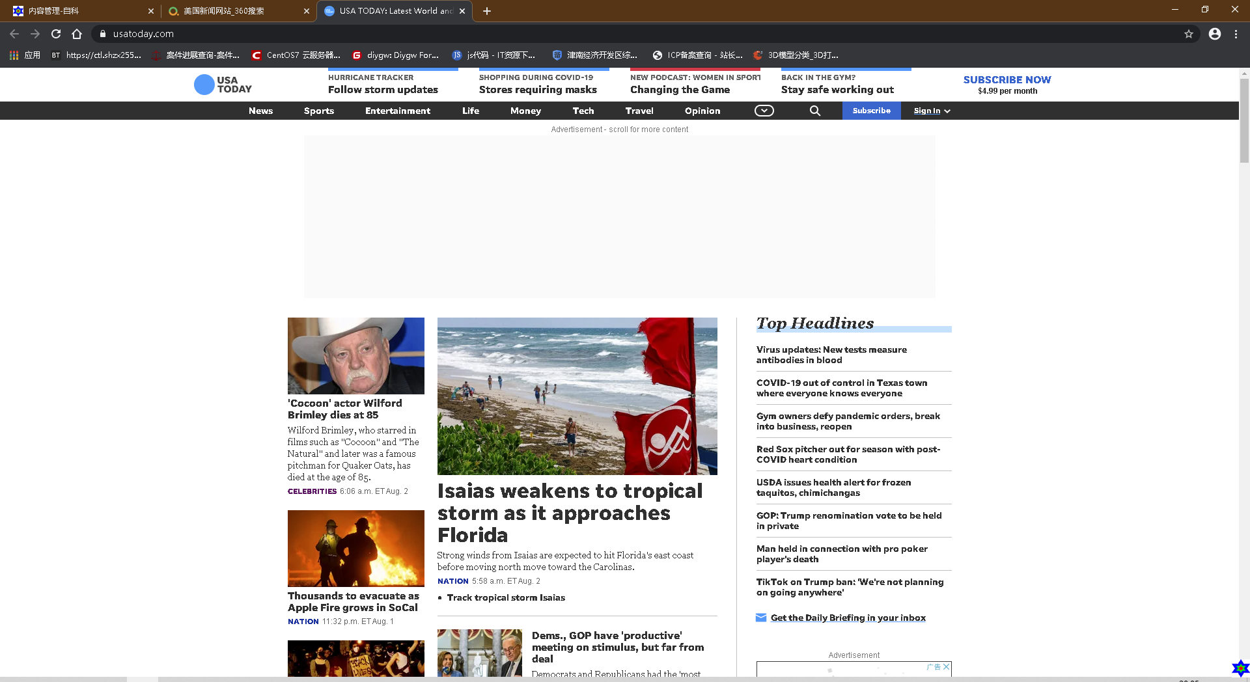Click the page vertical scrollbar thumb
The height and width of the screenshot is (682, 1250).
pos(1244,120)
